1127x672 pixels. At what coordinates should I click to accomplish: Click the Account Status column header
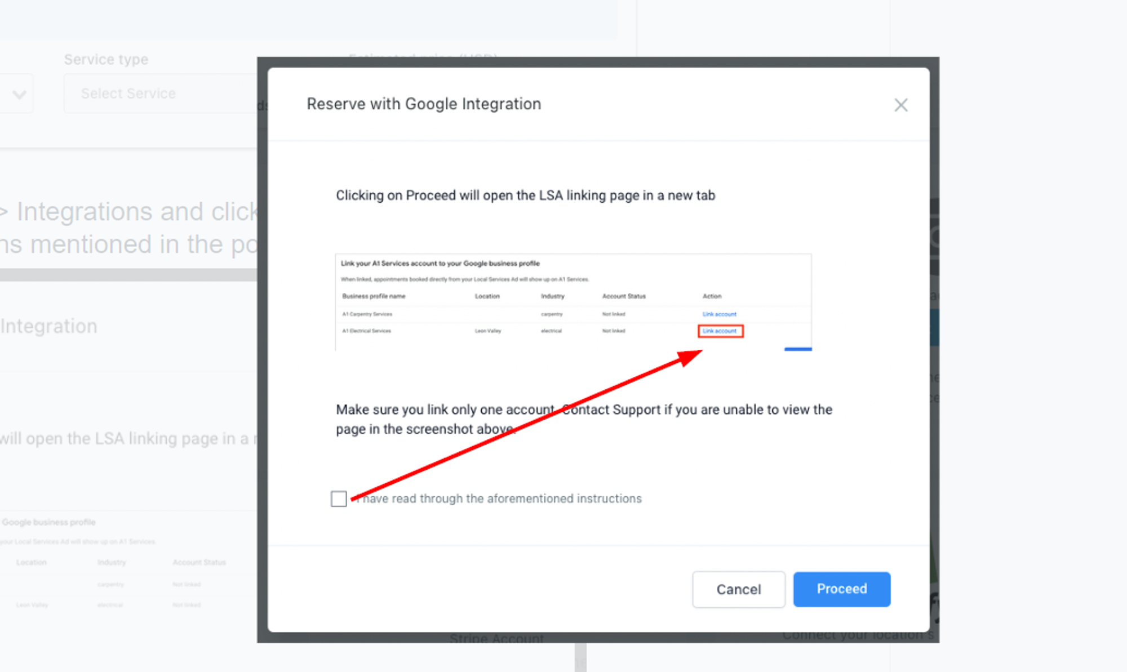click(624, 296)
